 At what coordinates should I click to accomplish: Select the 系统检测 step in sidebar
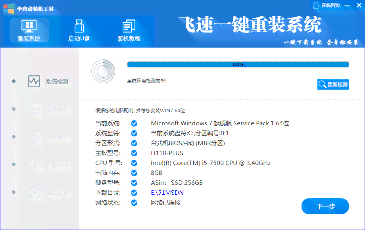(x=48, y=81)
